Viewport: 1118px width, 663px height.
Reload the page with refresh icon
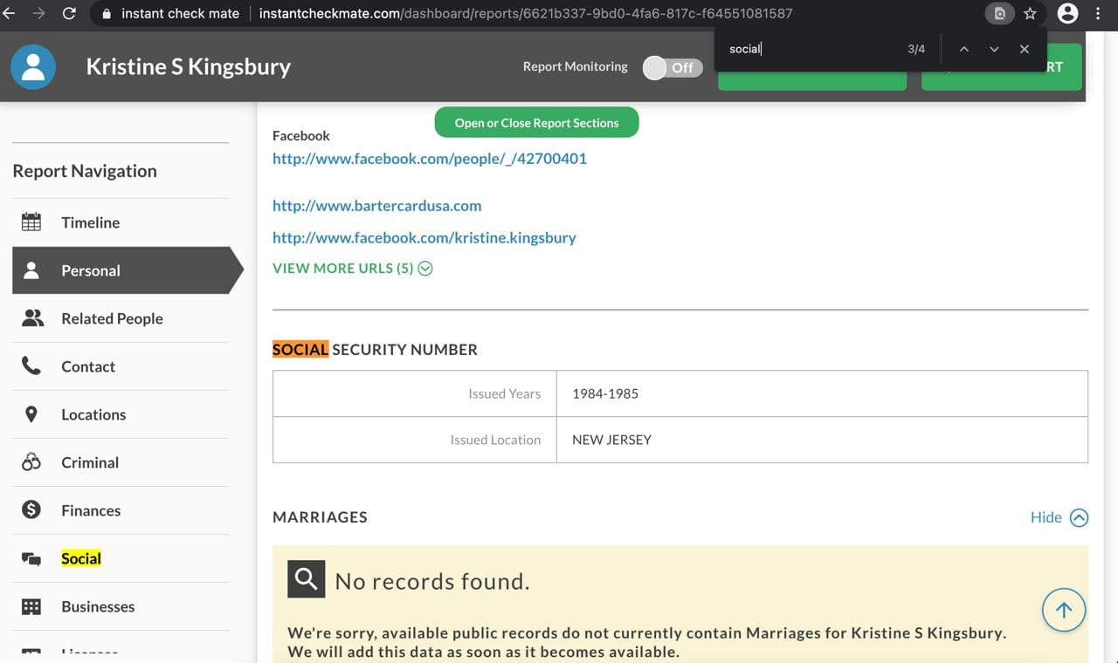pos(69,13)
